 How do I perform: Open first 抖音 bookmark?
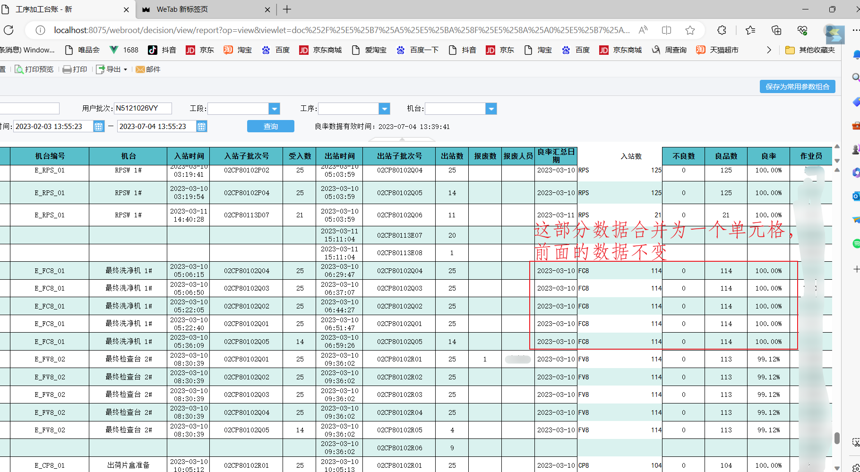162,50
